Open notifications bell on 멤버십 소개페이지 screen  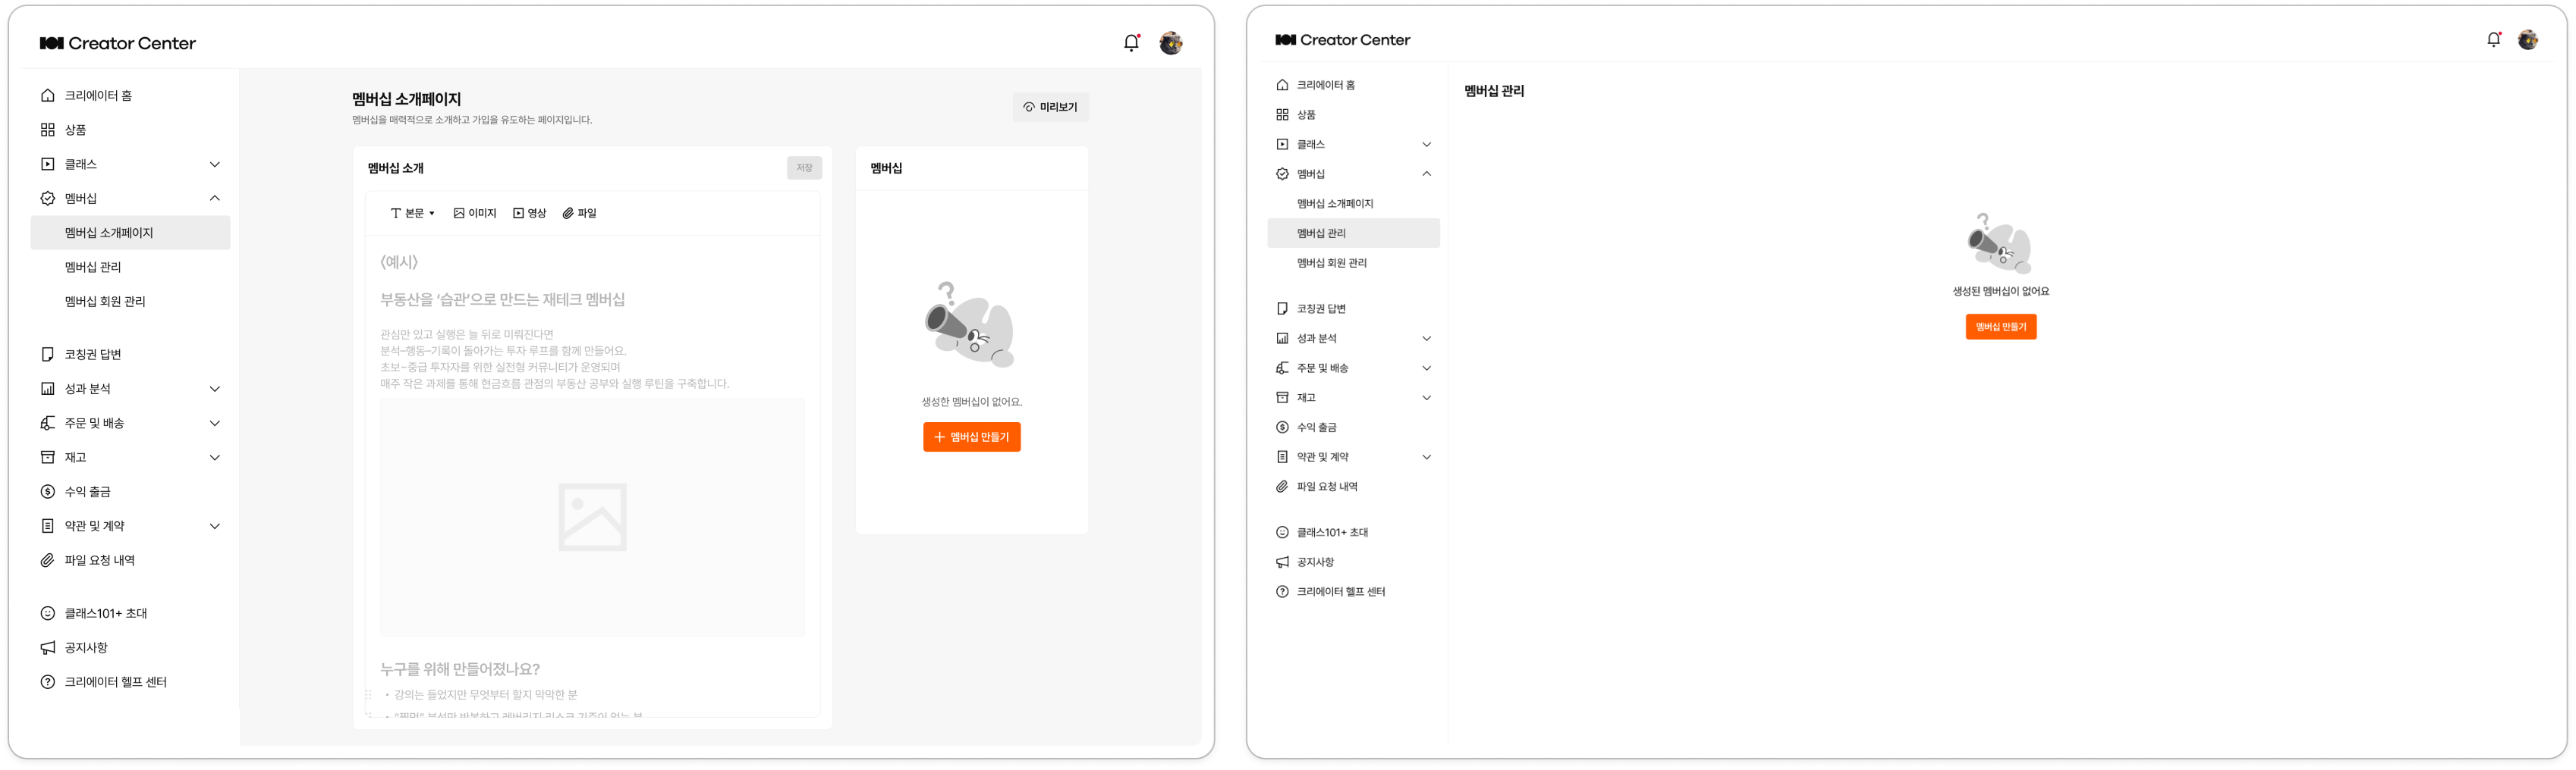pyautogui.click(x=1131, y=43)
